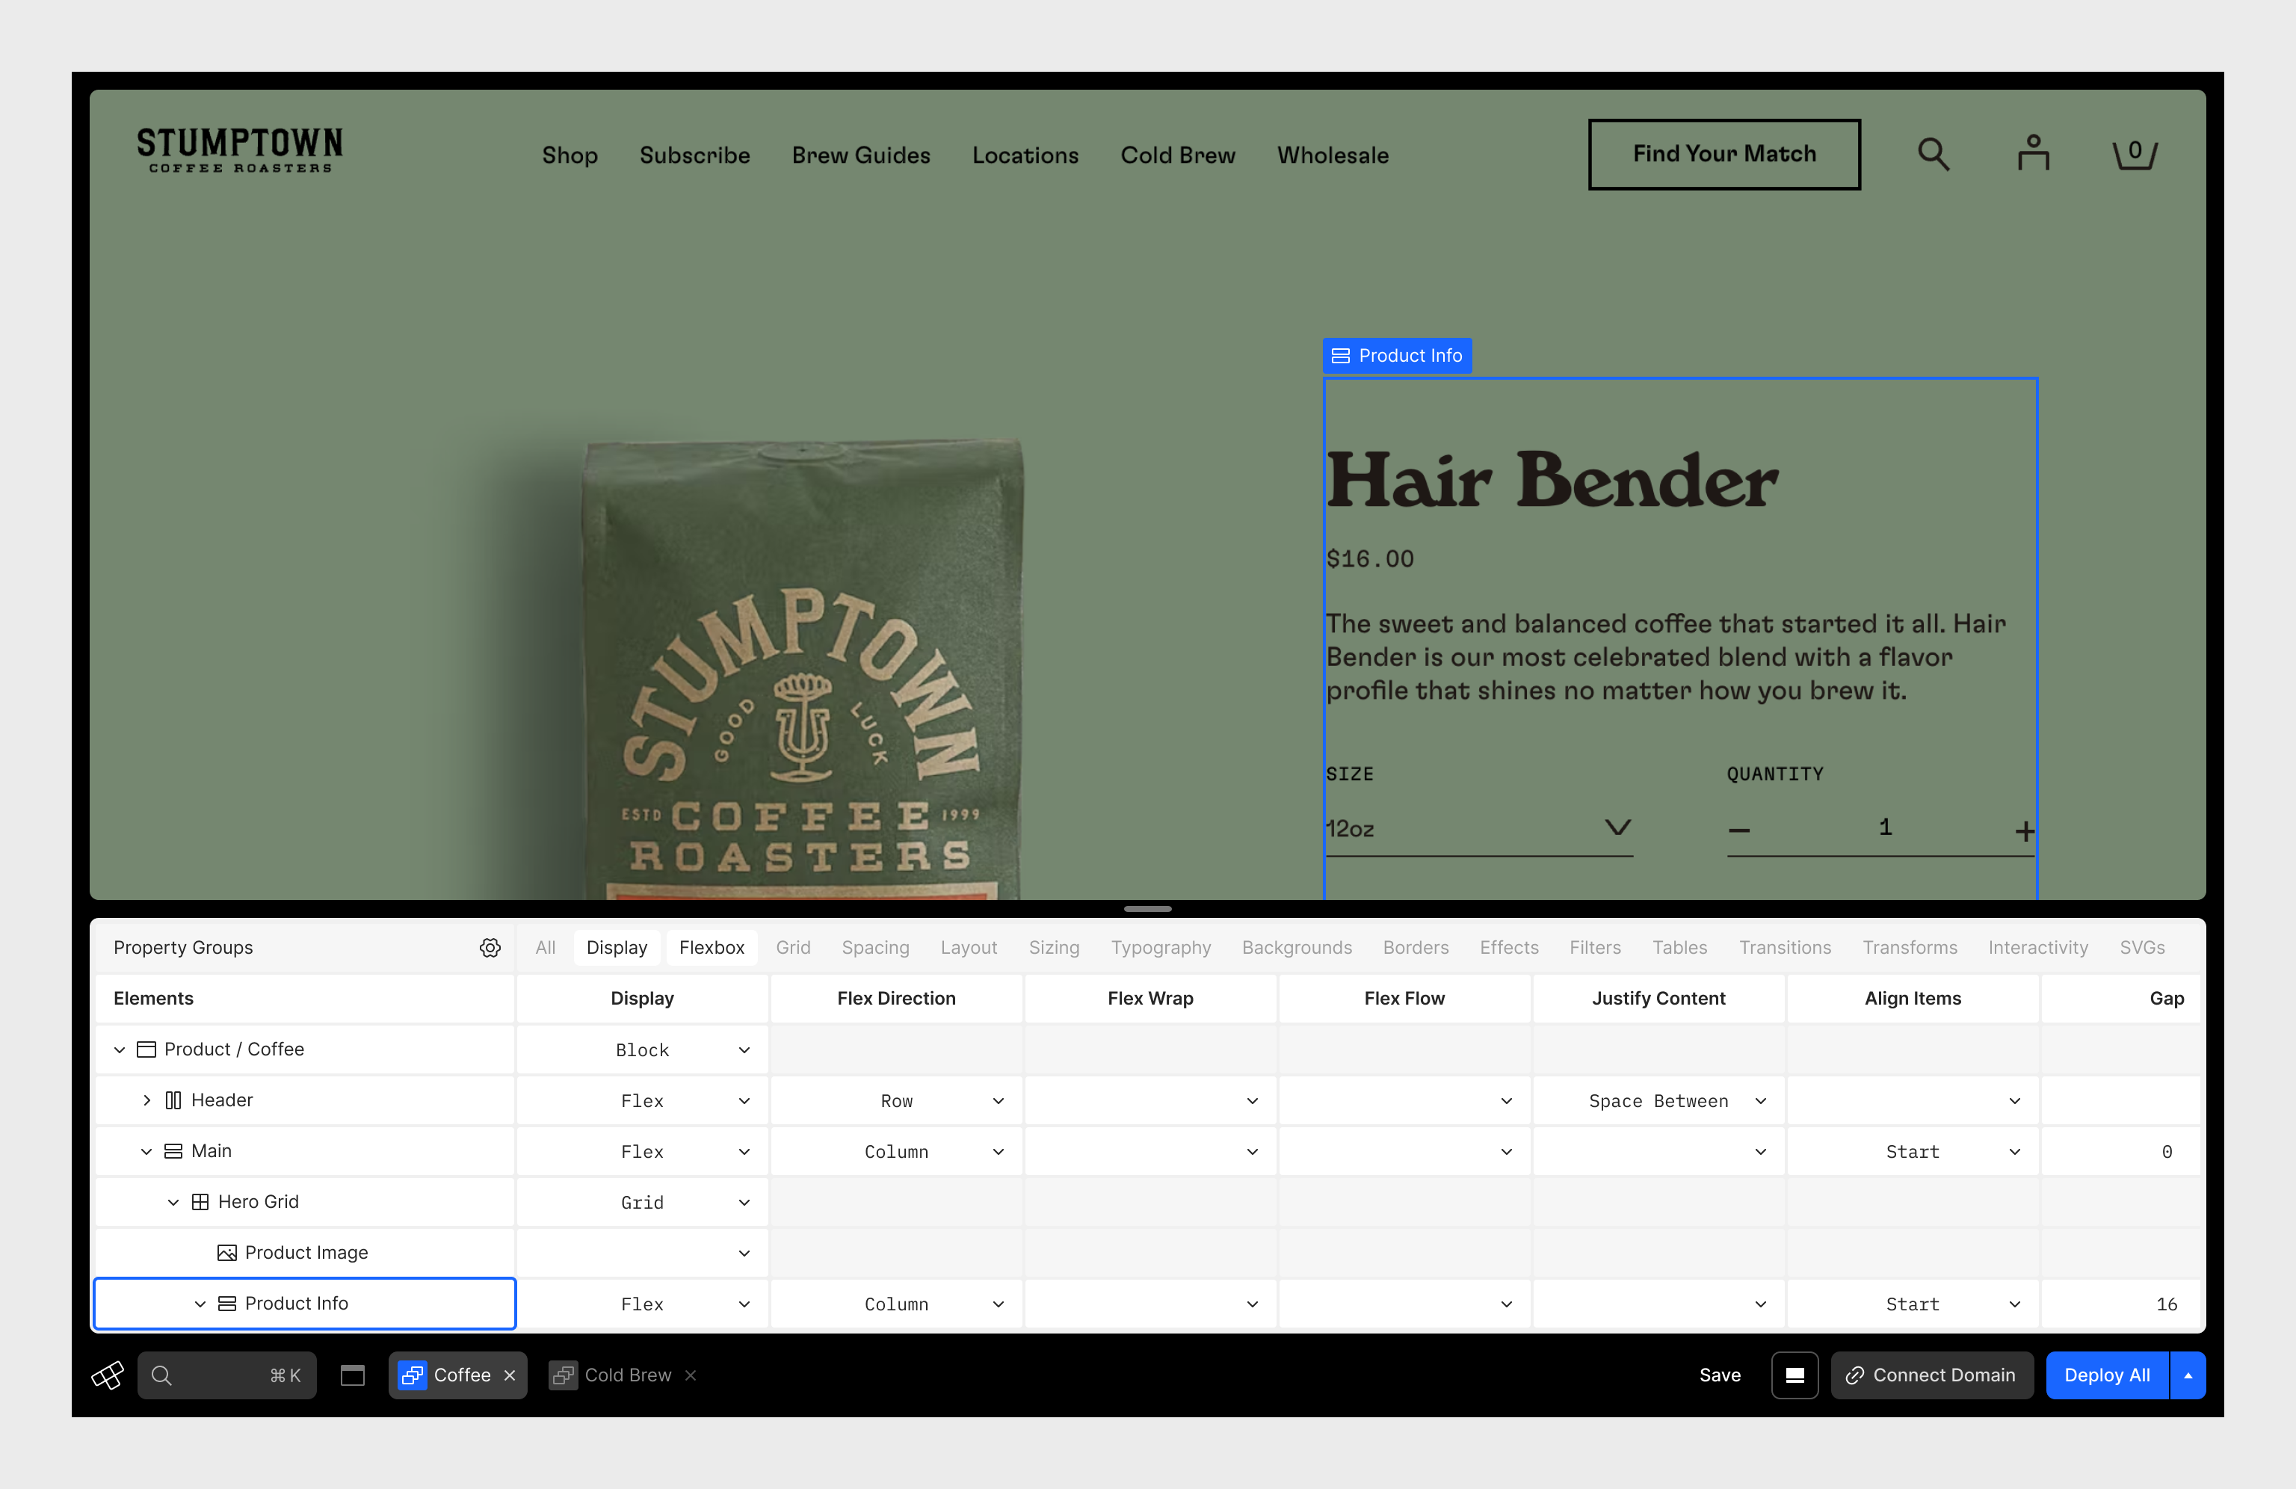This screenshot has width=2296, height=1489.
Task: Close the Cold Brew tab
Action: [x=691, y=1375]
